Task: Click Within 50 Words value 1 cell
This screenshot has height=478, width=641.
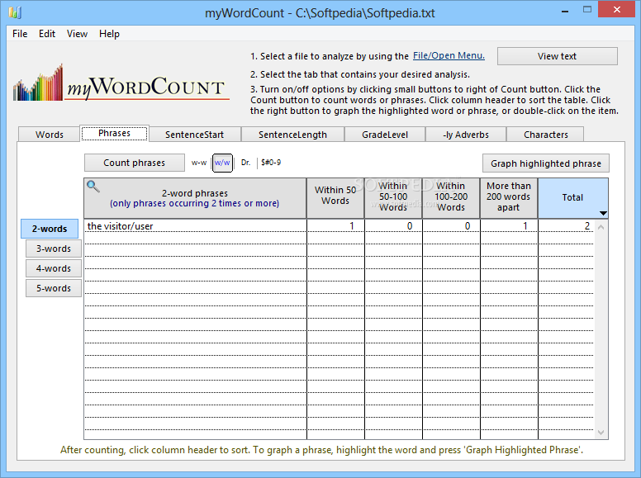Action: [335, 226]
